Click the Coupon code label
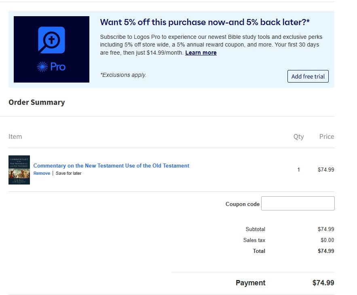This screenshot has width=357, height=295. (x=242, y=204)
